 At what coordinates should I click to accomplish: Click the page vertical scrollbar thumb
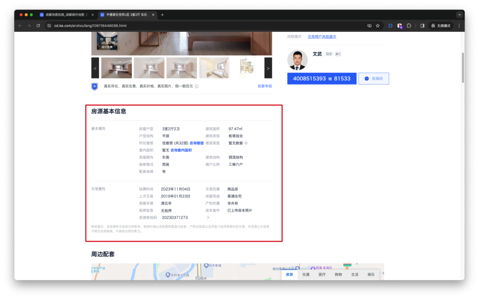pos(463,68)
